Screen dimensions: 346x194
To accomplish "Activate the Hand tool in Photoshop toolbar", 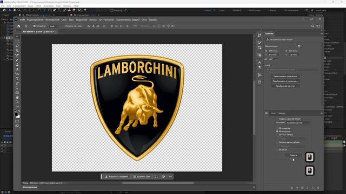I will (17, 97).
